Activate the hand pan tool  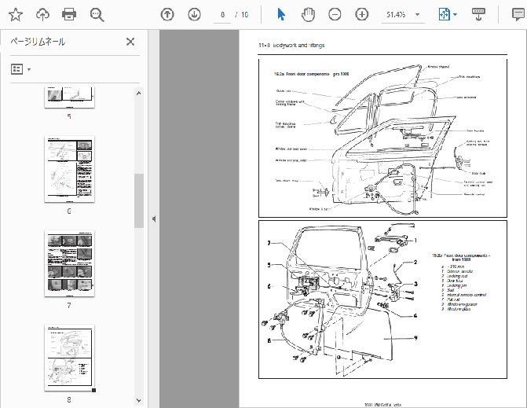click(308, 14)
